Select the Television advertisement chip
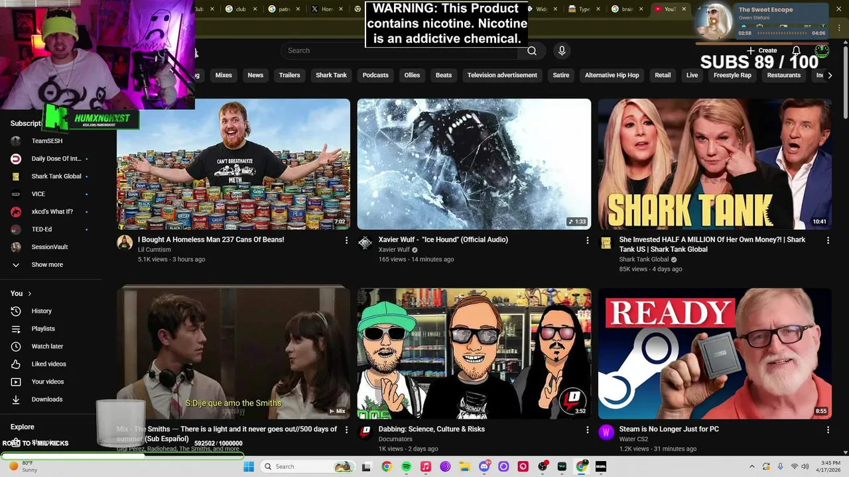The width and height of the screenshot is (849, 477). click(x=502, y=76)
